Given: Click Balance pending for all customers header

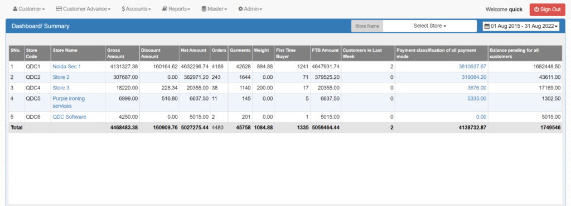Looking at the screenshot, I should click(x=525, y=53).
